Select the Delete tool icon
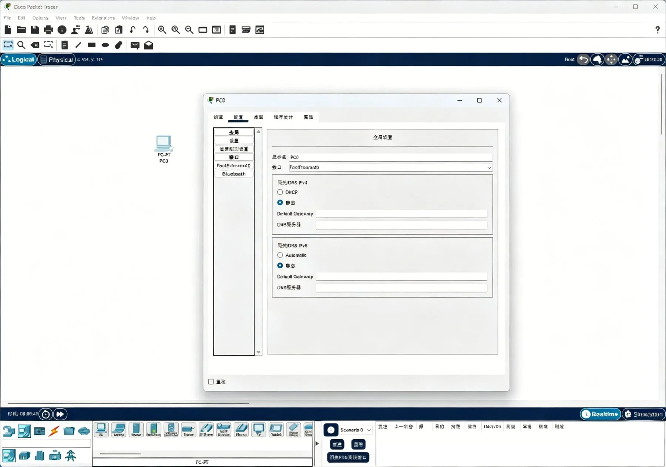This screenshot has width=666, height=467. point(35,45)
